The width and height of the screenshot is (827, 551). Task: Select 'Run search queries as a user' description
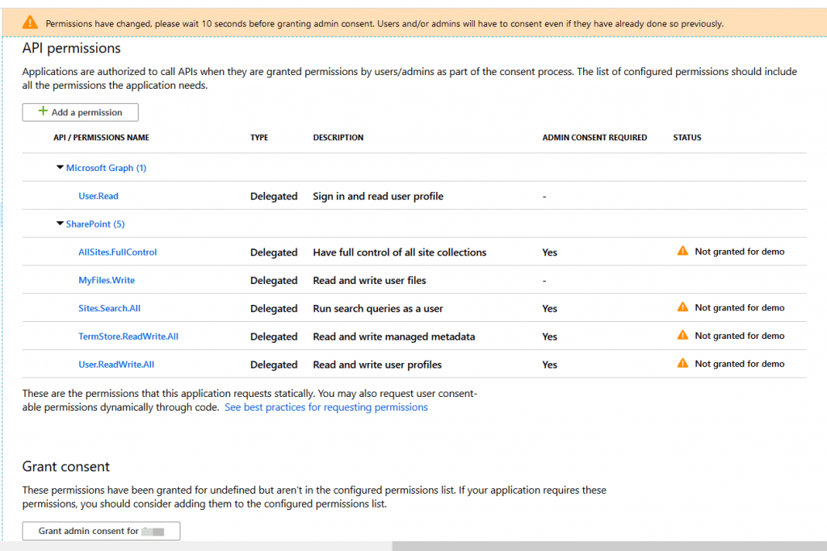coord(378,308)
